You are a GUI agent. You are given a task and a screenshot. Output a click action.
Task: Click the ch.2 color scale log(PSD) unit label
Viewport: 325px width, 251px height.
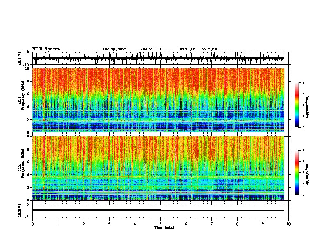pos(307,174)
